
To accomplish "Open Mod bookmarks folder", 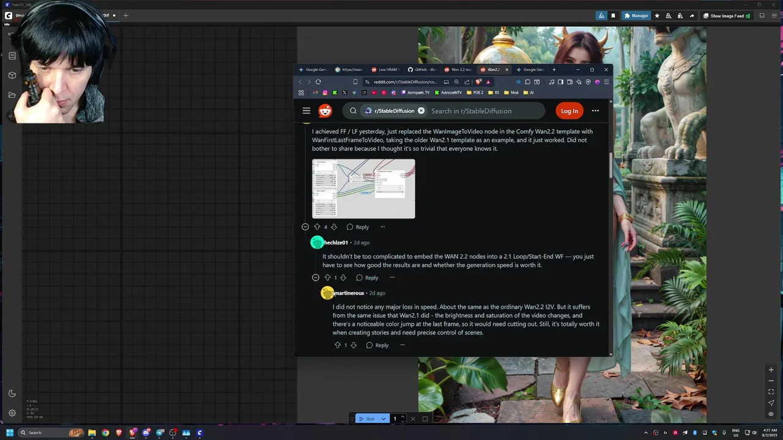I will click(511, 93).
